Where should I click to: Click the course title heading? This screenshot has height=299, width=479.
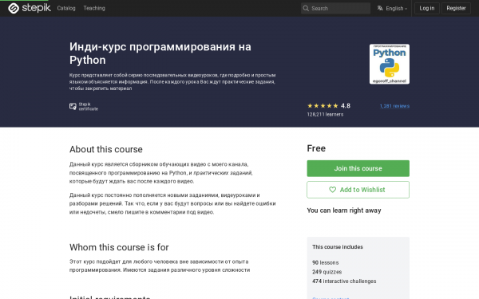(160, 53)
